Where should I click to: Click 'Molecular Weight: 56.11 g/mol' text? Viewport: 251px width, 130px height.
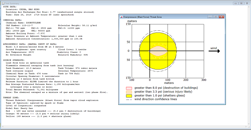click(x=77, y=25)
